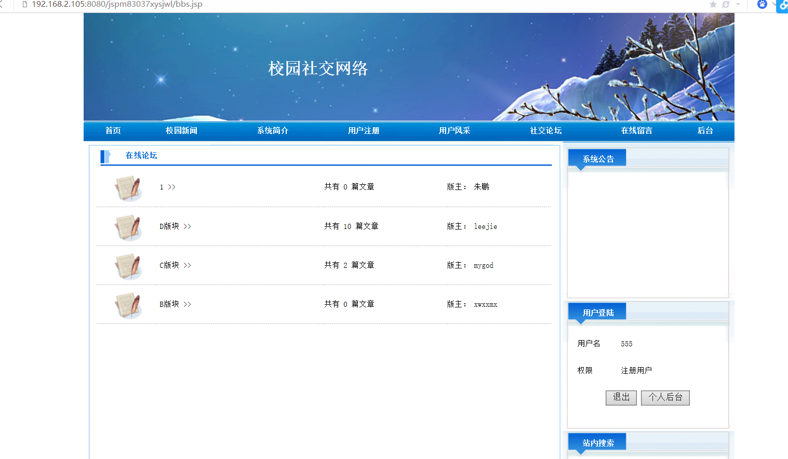Open the 后台 navigation link

705,131
